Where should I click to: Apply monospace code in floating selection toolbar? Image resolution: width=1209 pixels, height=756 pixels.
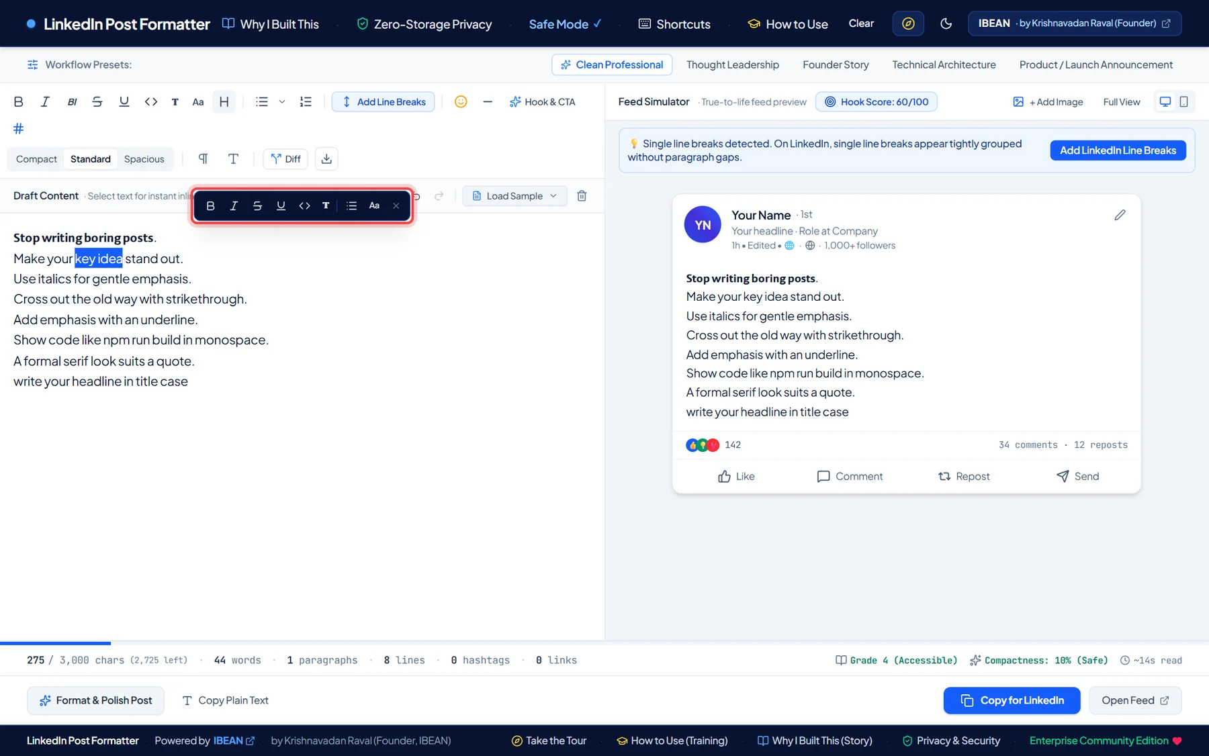point(304,205)
